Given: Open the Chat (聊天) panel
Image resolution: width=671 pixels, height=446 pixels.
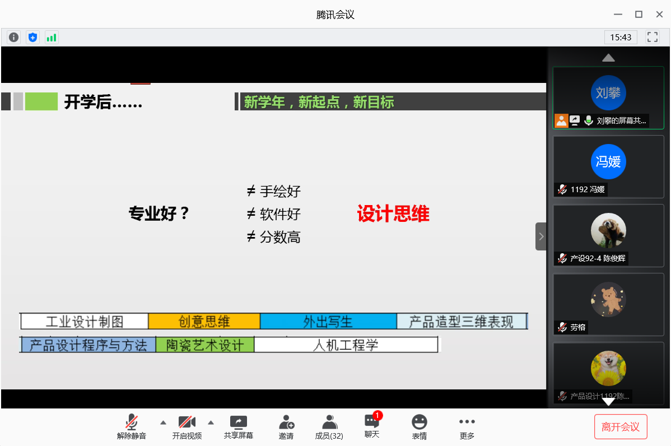Looking at the screenshot, I should pos(372,426).
